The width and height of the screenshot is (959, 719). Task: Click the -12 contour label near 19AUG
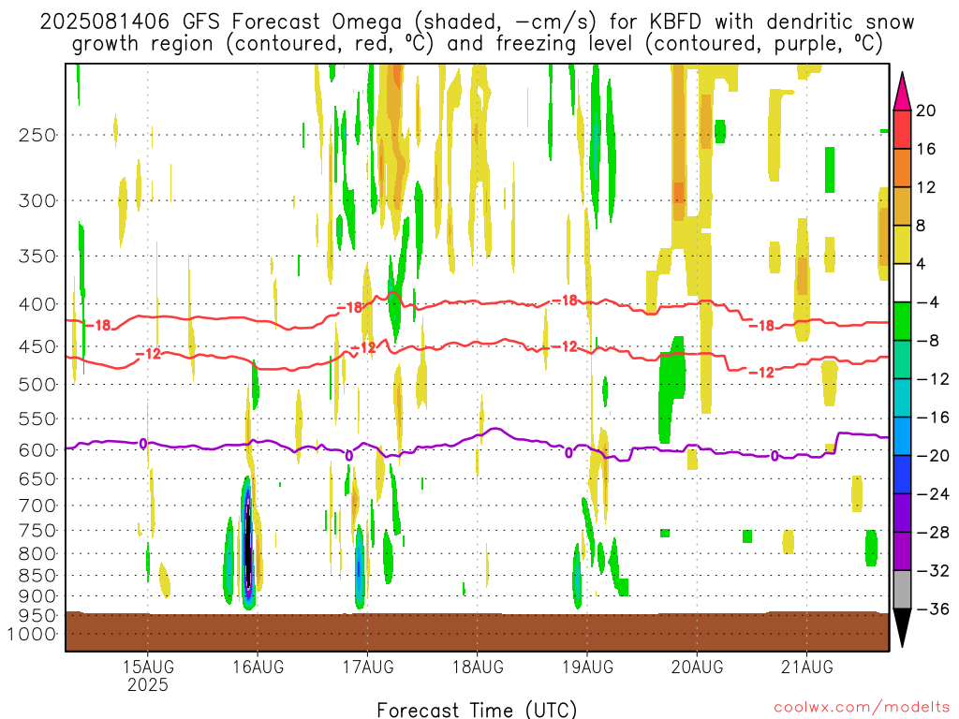(x=565, y=346)
